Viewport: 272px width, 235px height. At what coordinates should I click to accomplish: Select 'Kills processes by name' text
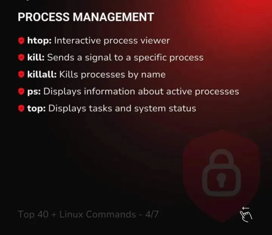coord(113,75)
